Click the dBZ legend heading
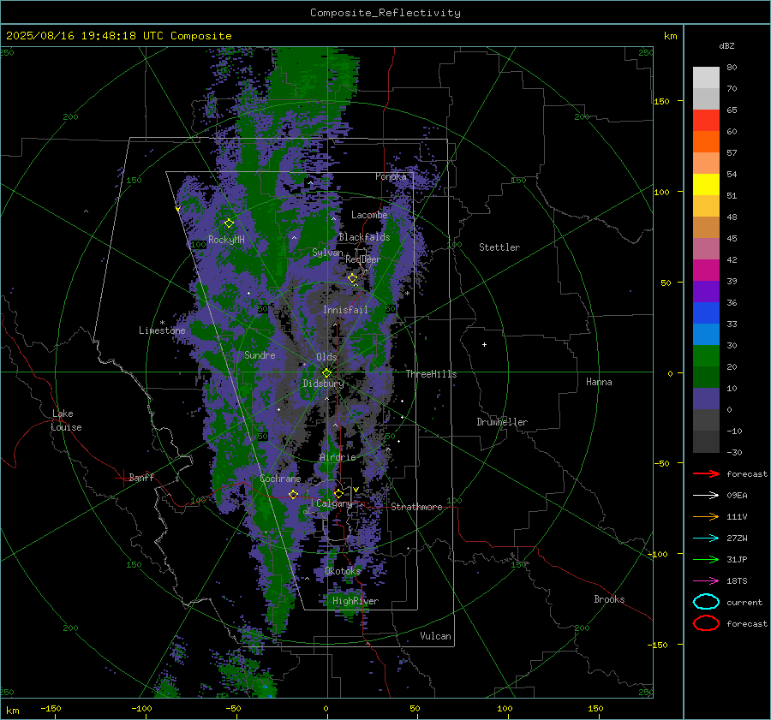 pos(726,45)
